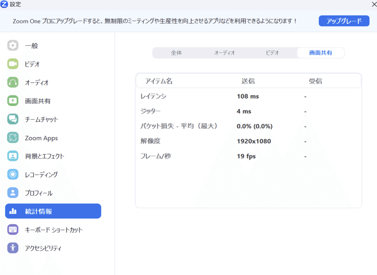377x275 pixels.
Task: Click the 統計情報 bar chart icon
Action: (13, 211)
